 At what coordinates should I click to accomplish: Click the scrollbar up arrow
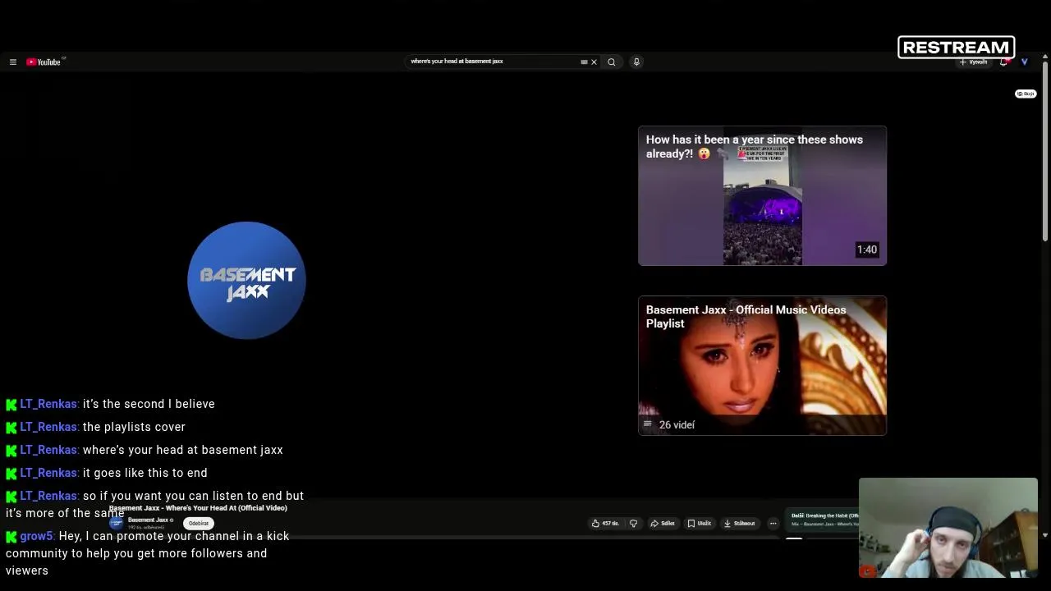click(x=1045, y=57)
